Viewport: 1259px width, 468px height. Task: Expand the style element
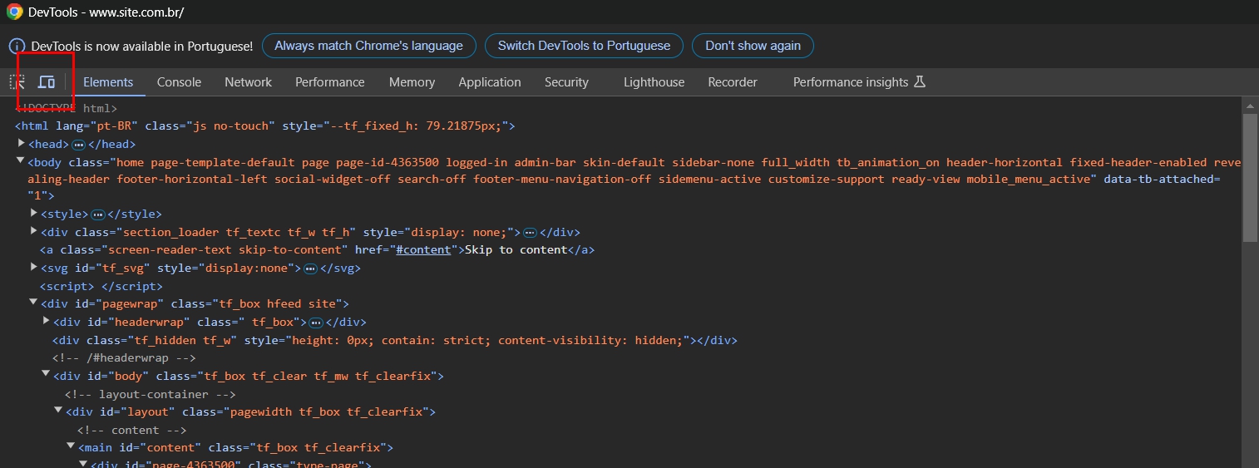pyautogui.click(x=34, y=213)
